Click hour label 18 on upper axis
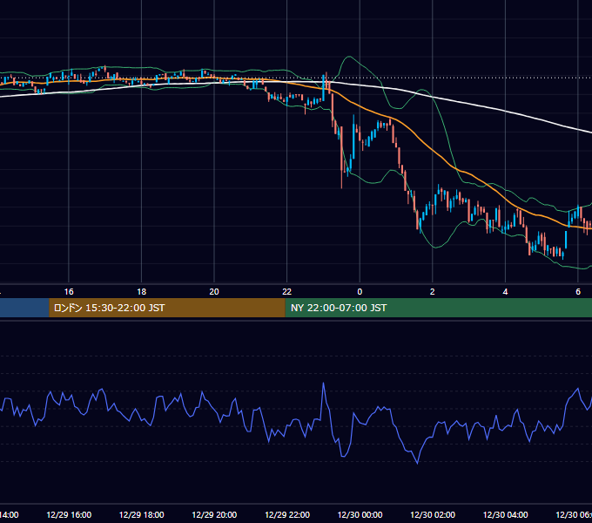 point(142,292)
